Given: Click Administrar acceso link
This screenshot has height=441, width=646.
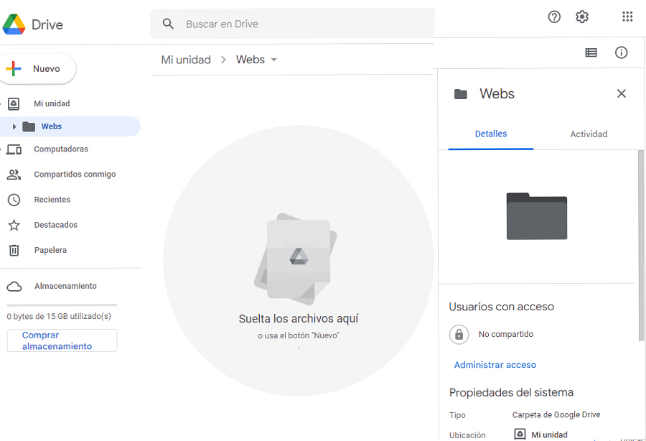Looking at the screenshot, I should [x=495, y=365].
